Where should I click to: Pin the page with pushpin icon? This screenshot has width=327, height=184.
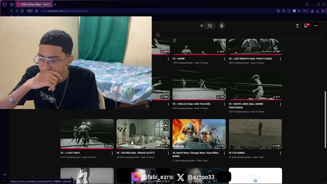(284, 11)
